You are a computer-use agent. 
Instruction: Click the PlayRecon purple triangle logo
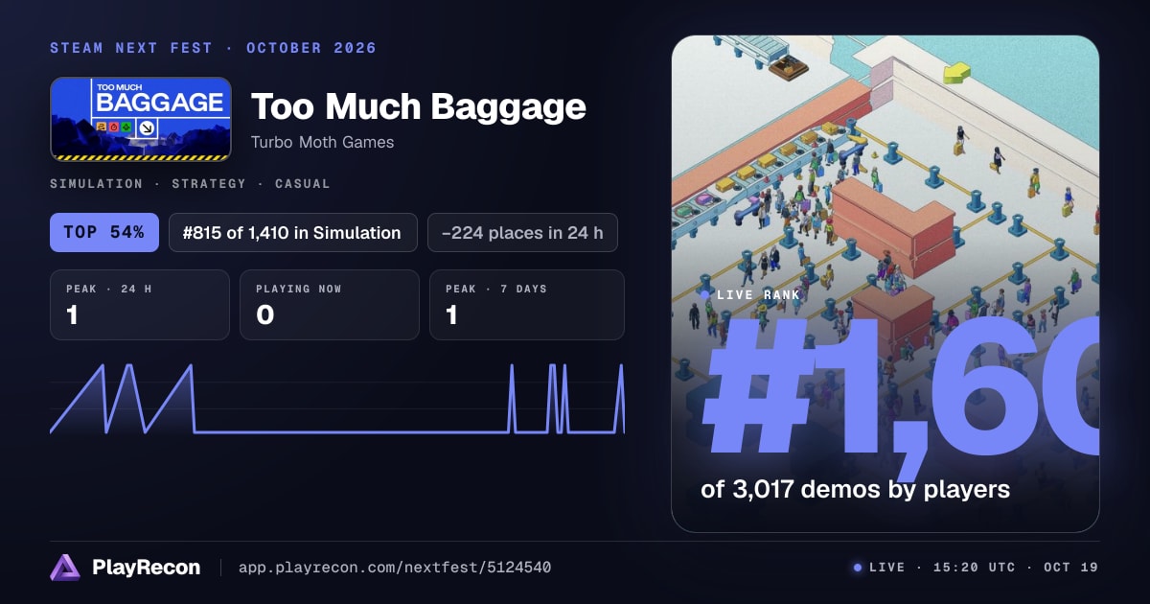[65, 568]
